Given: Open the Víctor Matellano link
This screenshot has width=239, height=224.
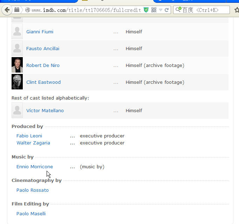Looking at the screenshot, I should (45, 110).
